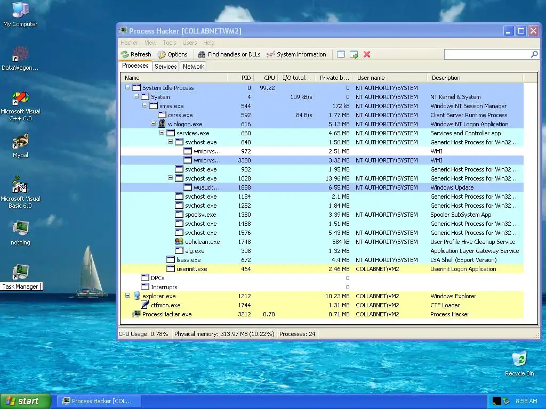Open the Help menu

coord(209,43)
